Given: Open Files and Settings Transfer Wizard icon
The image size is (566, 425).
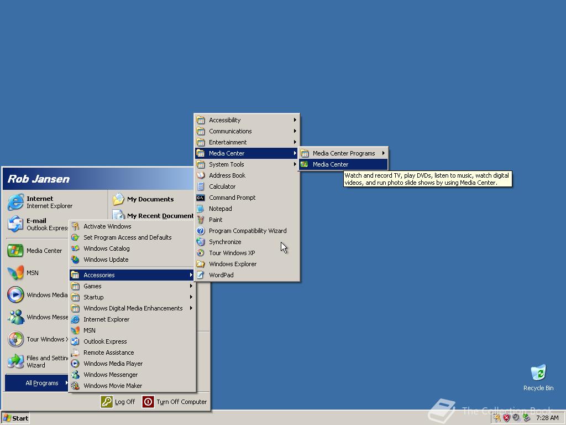Looking at the screenshot, I should pyautogui.click(x=15, y=361).
